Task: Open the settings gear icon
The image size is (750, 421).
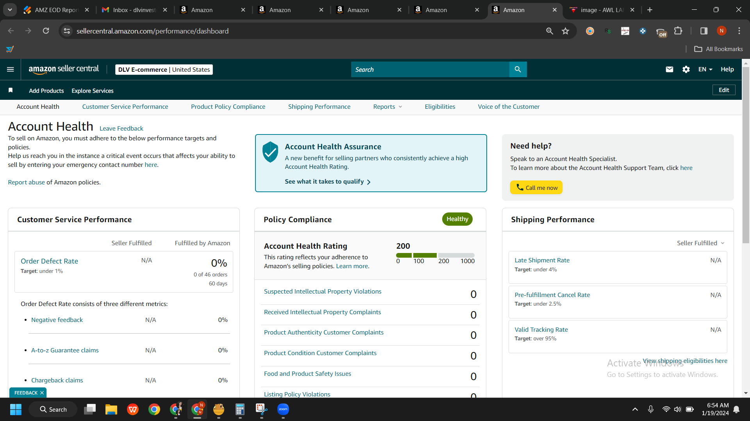Action: click(686, 69)
